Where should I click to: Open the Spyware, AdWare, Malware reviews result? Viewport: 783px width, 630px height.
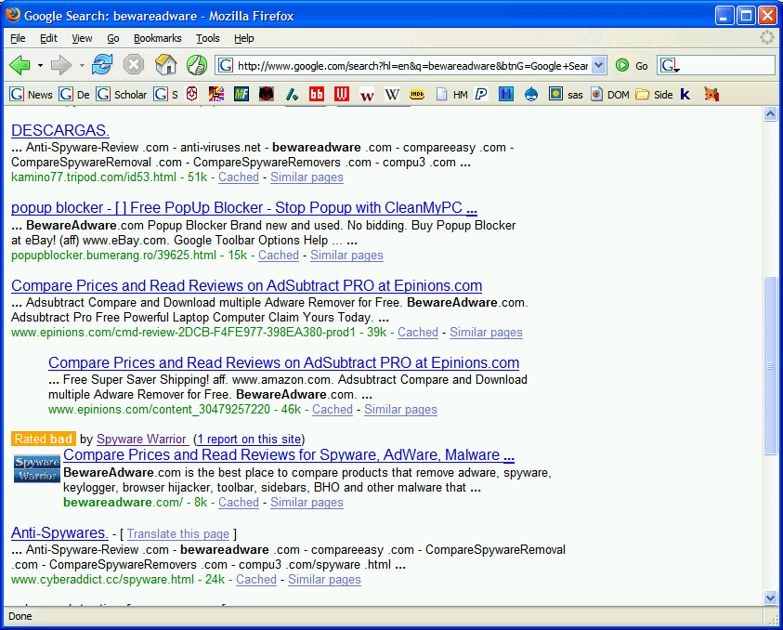tap(289, 455)
